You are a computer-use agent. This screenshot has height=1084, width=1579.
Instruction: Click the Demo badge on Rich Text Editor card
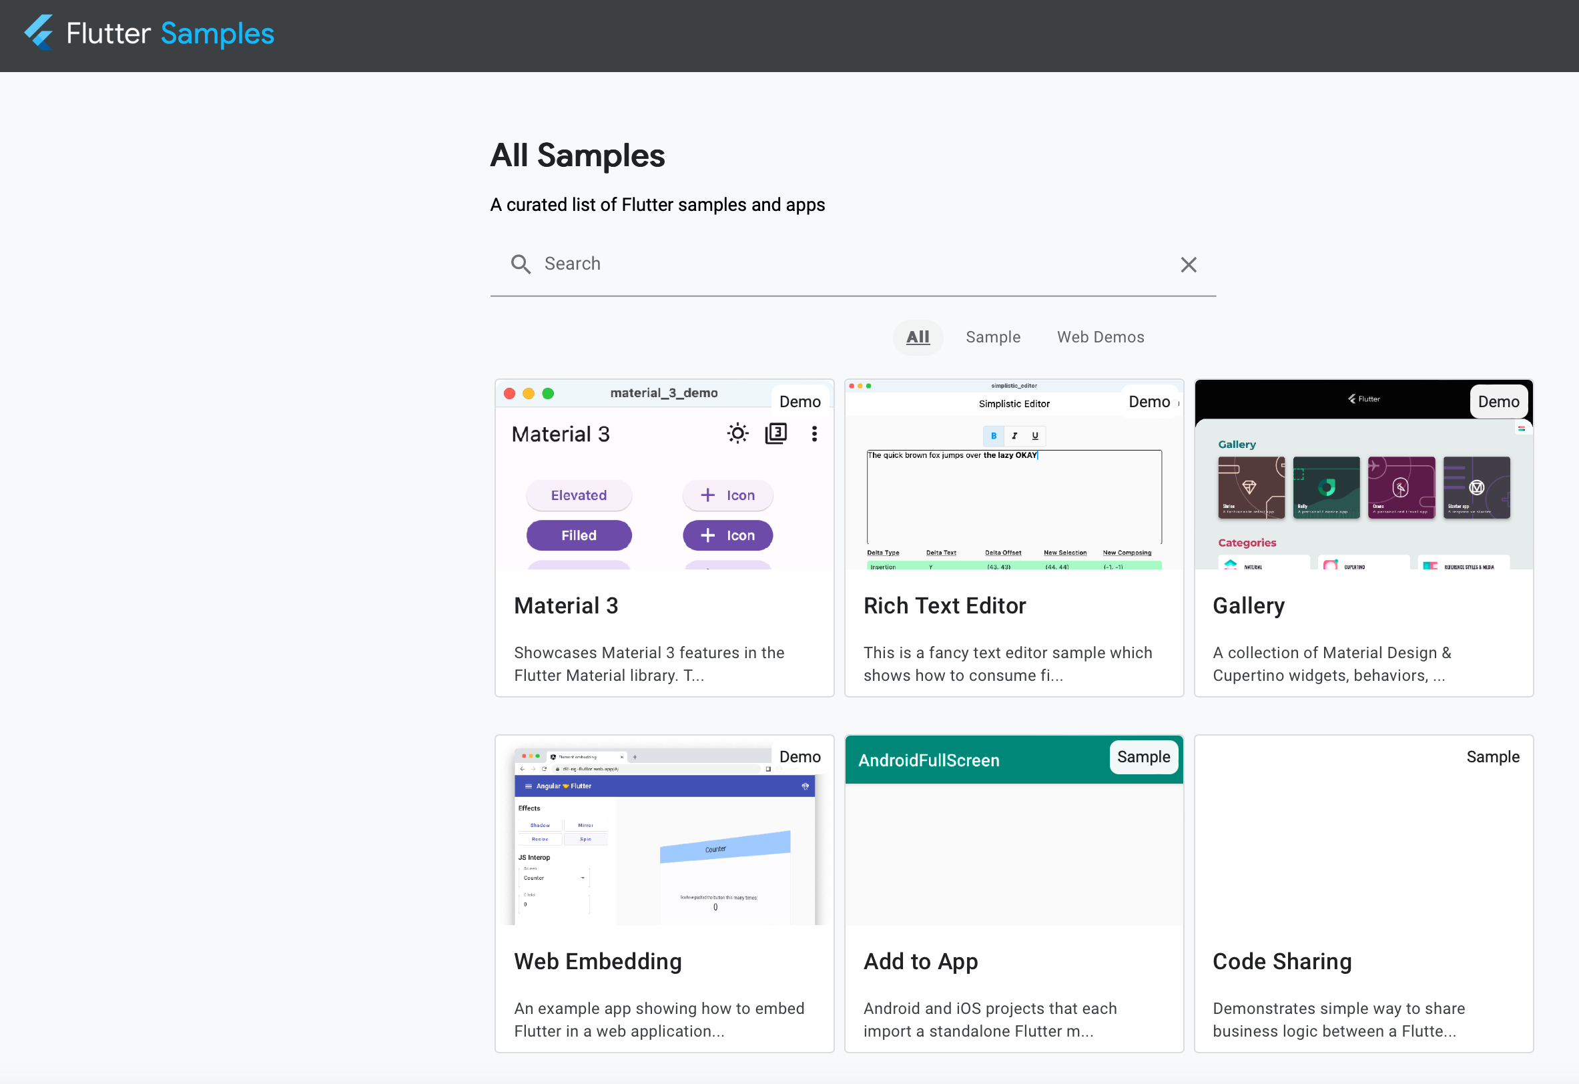point(1149,402)
